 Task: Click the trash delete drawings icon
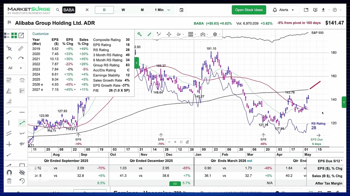click(x=9, y=181)
